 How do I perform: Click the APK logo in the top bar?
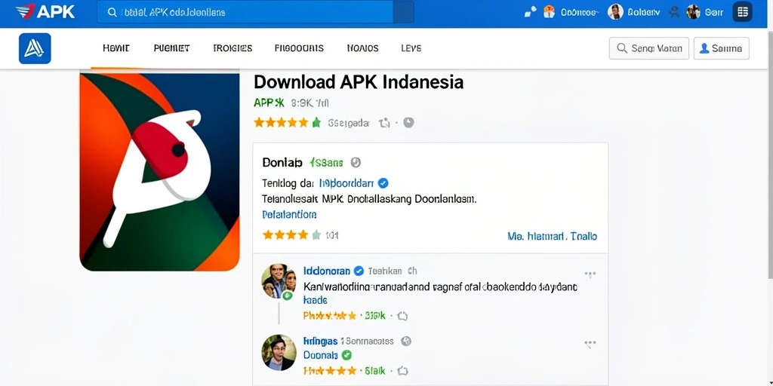click(45, 11)
